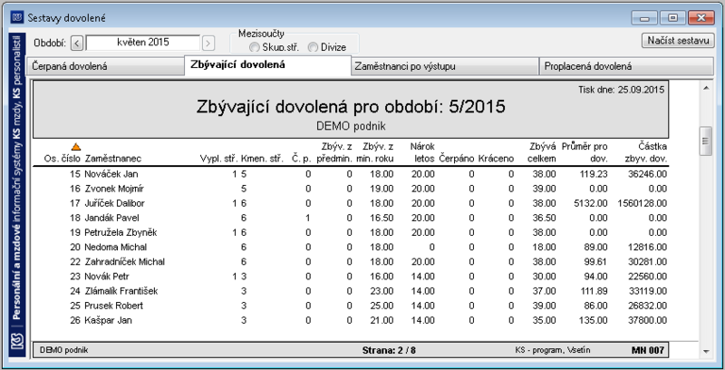Click the amount 36246.00
Viewport: 725px width, 370px height.
coord(647,174)
